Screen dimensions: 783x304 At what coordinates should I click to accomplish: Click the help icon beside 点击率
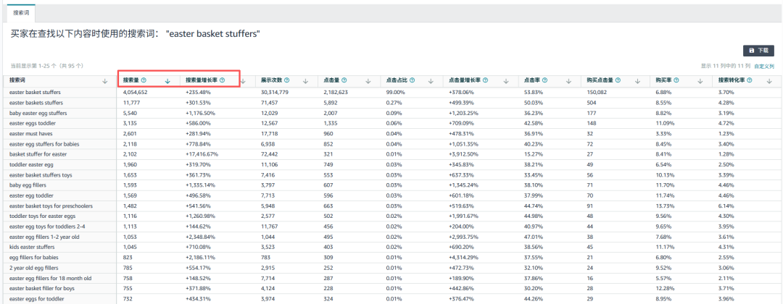pyautogui.click(x=545, y=80)
